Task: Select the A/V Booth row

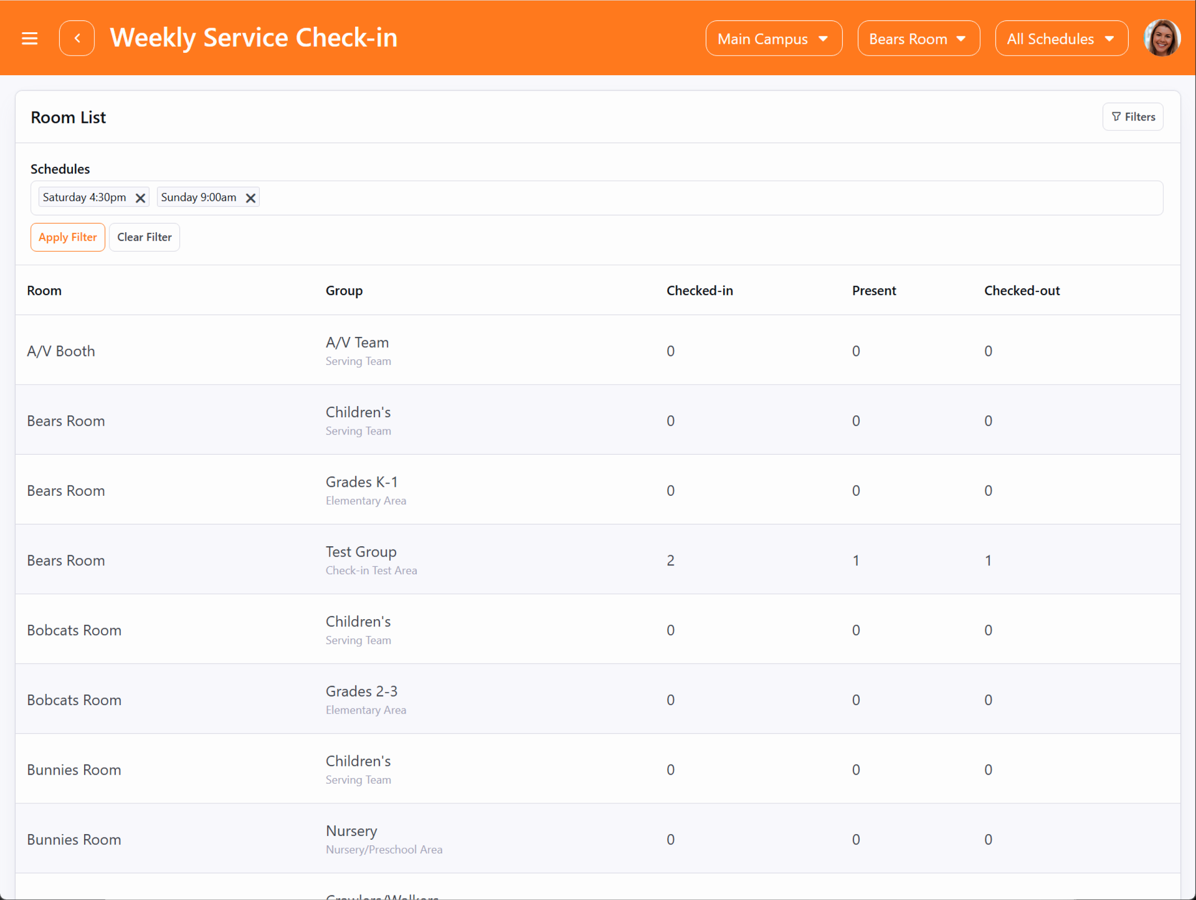Action: point(61,351)
